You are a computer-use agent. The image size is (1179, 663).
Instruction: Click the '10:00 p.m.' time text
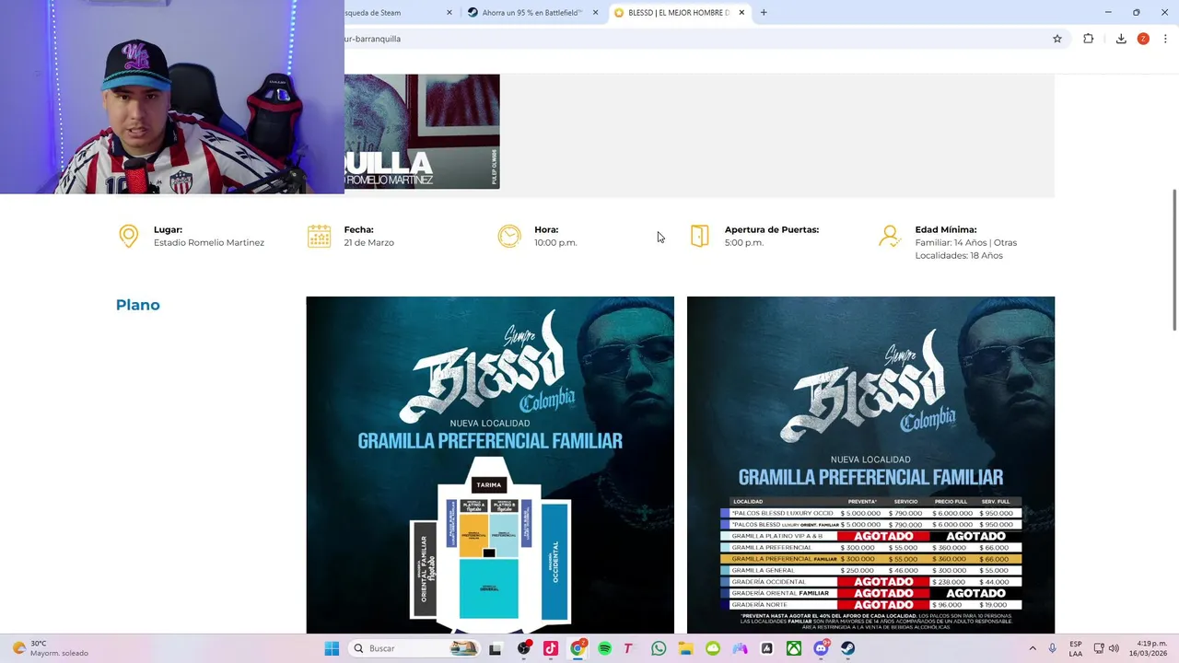555,243
